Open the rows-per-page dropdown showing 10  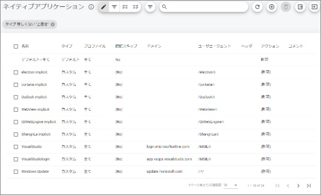pos(231,185)
